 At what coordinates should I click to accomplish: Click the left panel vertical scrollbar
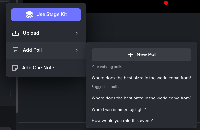coord(17,56)
